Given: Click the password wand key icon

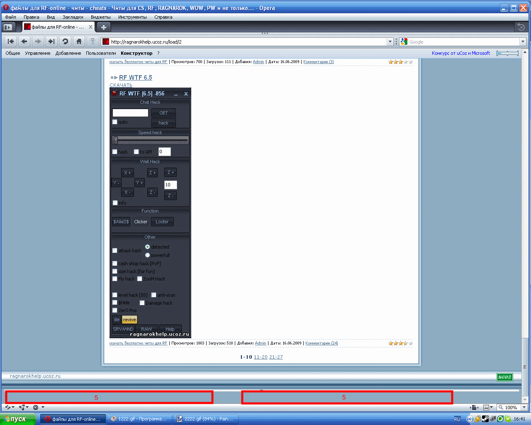Looking at the screenshot, I should 93,42.
